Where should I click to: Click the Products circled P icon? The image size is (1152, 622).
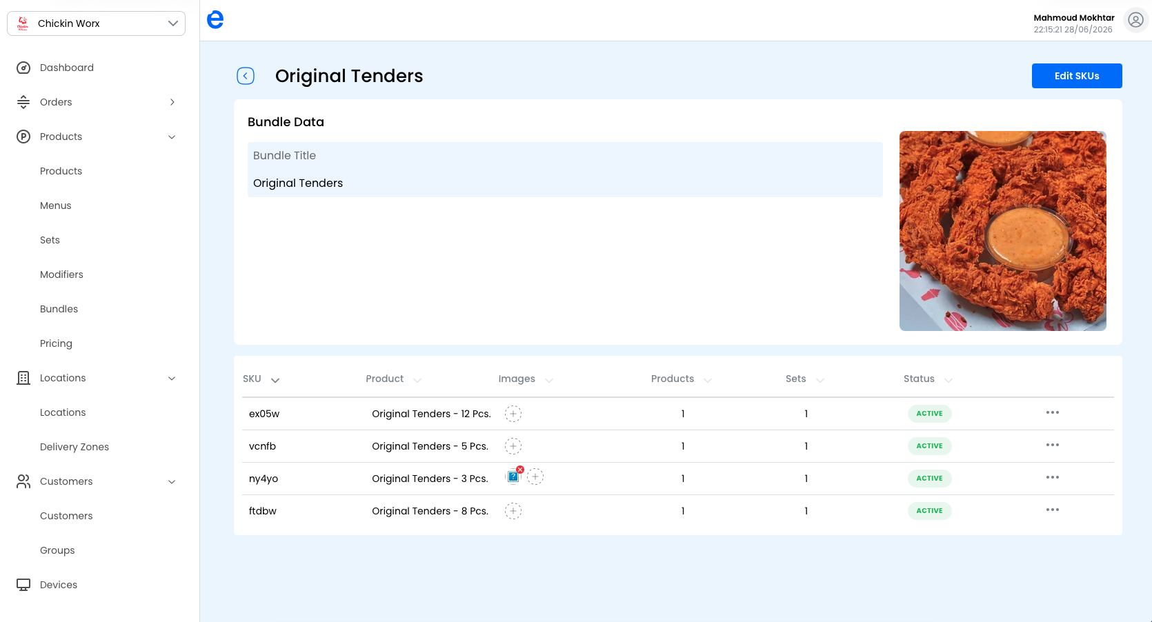[23, 137]
